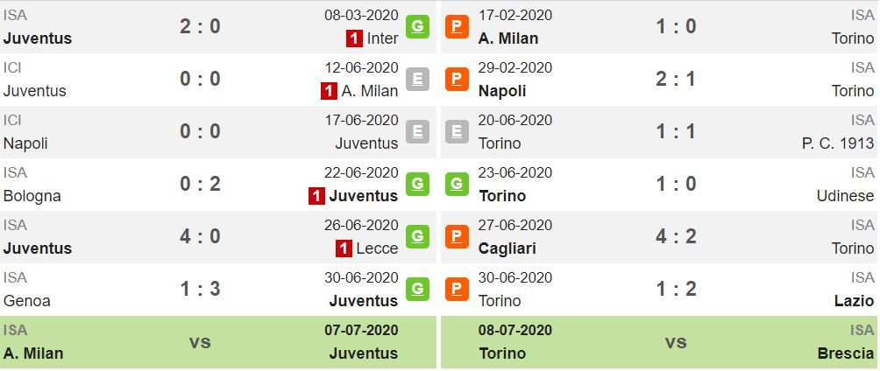Click the Bologna team name
Image resolution: width=880 pixels, height=371 pixels.
tap(32, 197)
